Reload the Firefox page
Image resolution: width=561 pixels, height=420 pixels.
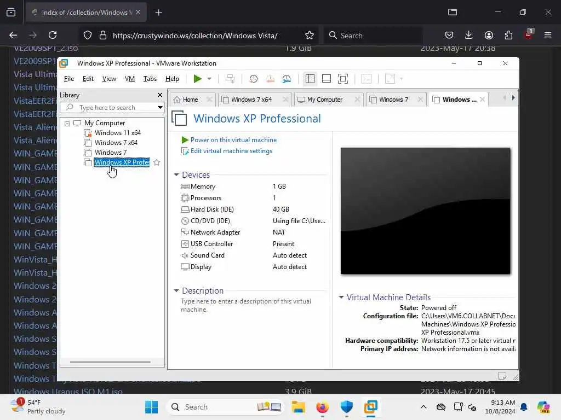coord(53,35)
